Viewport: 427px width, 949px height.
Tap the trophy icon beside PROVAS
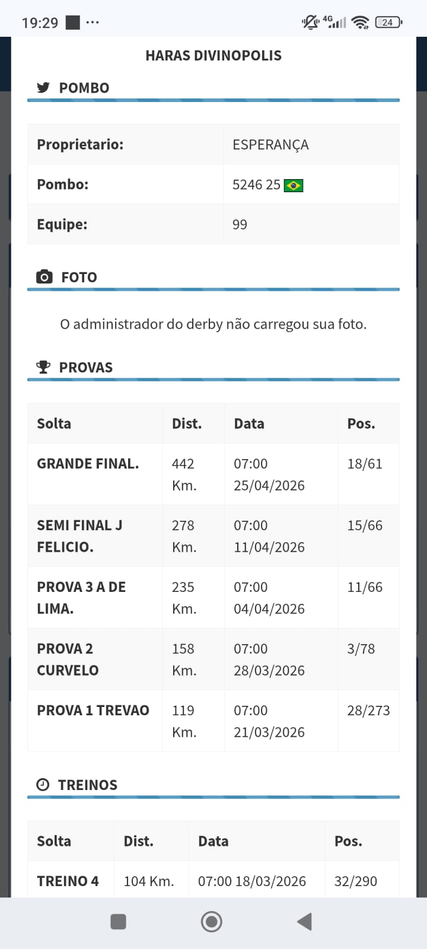click(43, 367)
